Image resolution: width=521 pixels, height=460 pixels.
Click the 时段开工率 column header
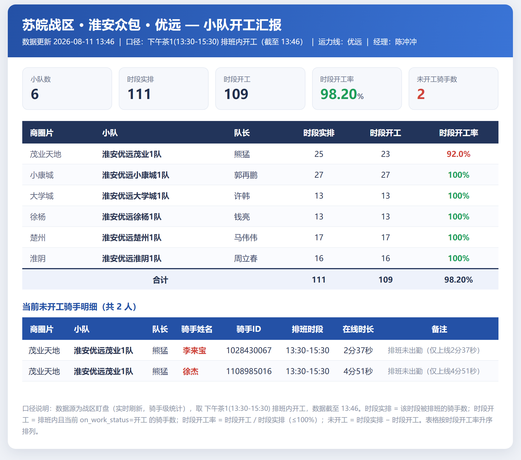tap(458, 133)
